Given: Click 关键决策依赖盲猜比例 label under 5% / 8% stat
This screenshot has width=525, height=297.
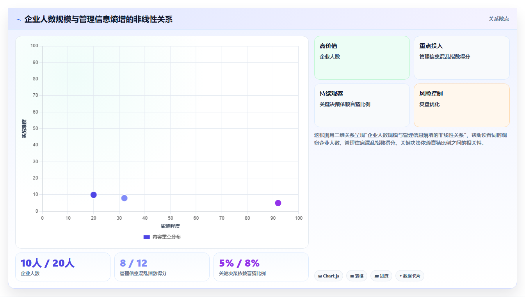Looking at the screenshot, I should point(242,274).
